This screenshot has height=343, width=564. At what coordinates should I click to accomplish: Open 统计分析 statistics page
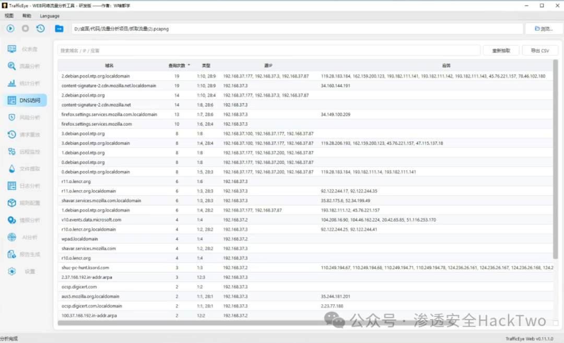click(x=25, y=83)
